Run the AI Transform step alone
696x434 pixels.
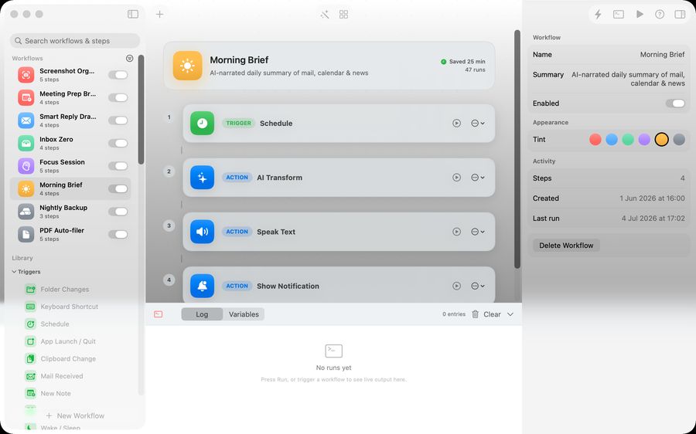pyautogui.click(x=456, y=178)
